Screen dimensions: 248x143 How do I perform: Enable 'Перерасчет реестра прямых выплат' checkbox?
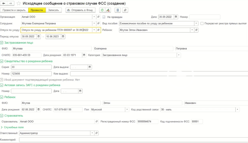202,23
